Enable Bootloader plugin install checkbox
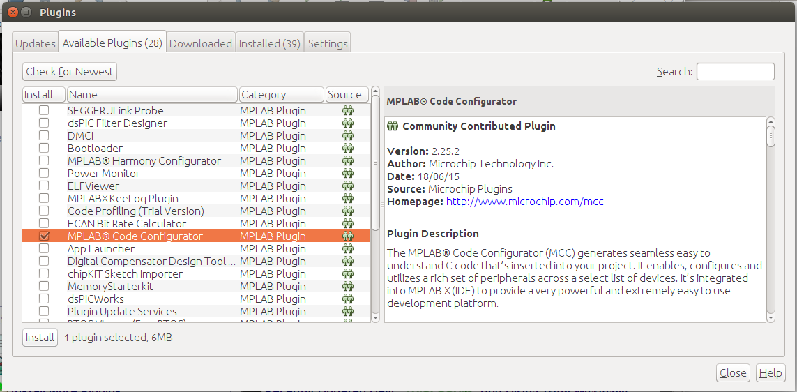The width and height of the screenshot is (797, 392). click(44, 148)
